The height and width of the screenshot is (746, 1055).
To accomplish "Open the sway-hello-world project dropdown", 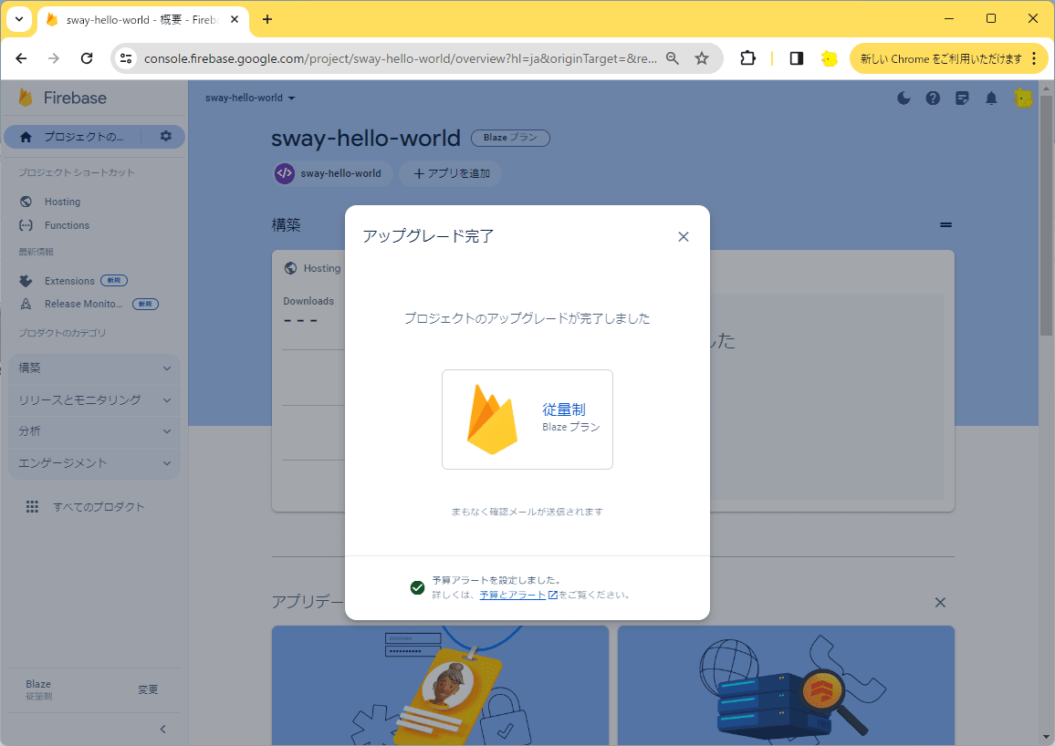I will 250,98.
